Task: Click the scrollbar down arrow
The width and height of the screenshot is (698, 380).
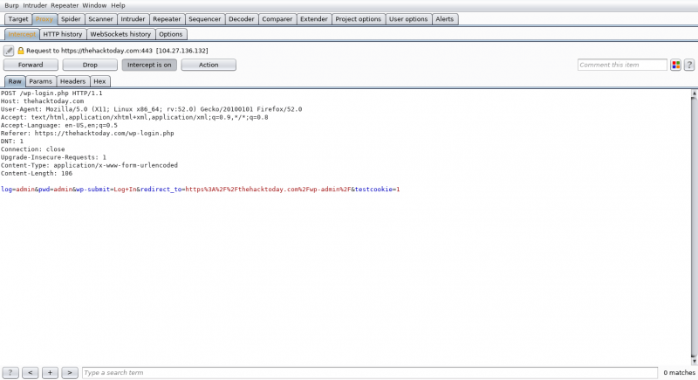Action: (x=694, y=361)
